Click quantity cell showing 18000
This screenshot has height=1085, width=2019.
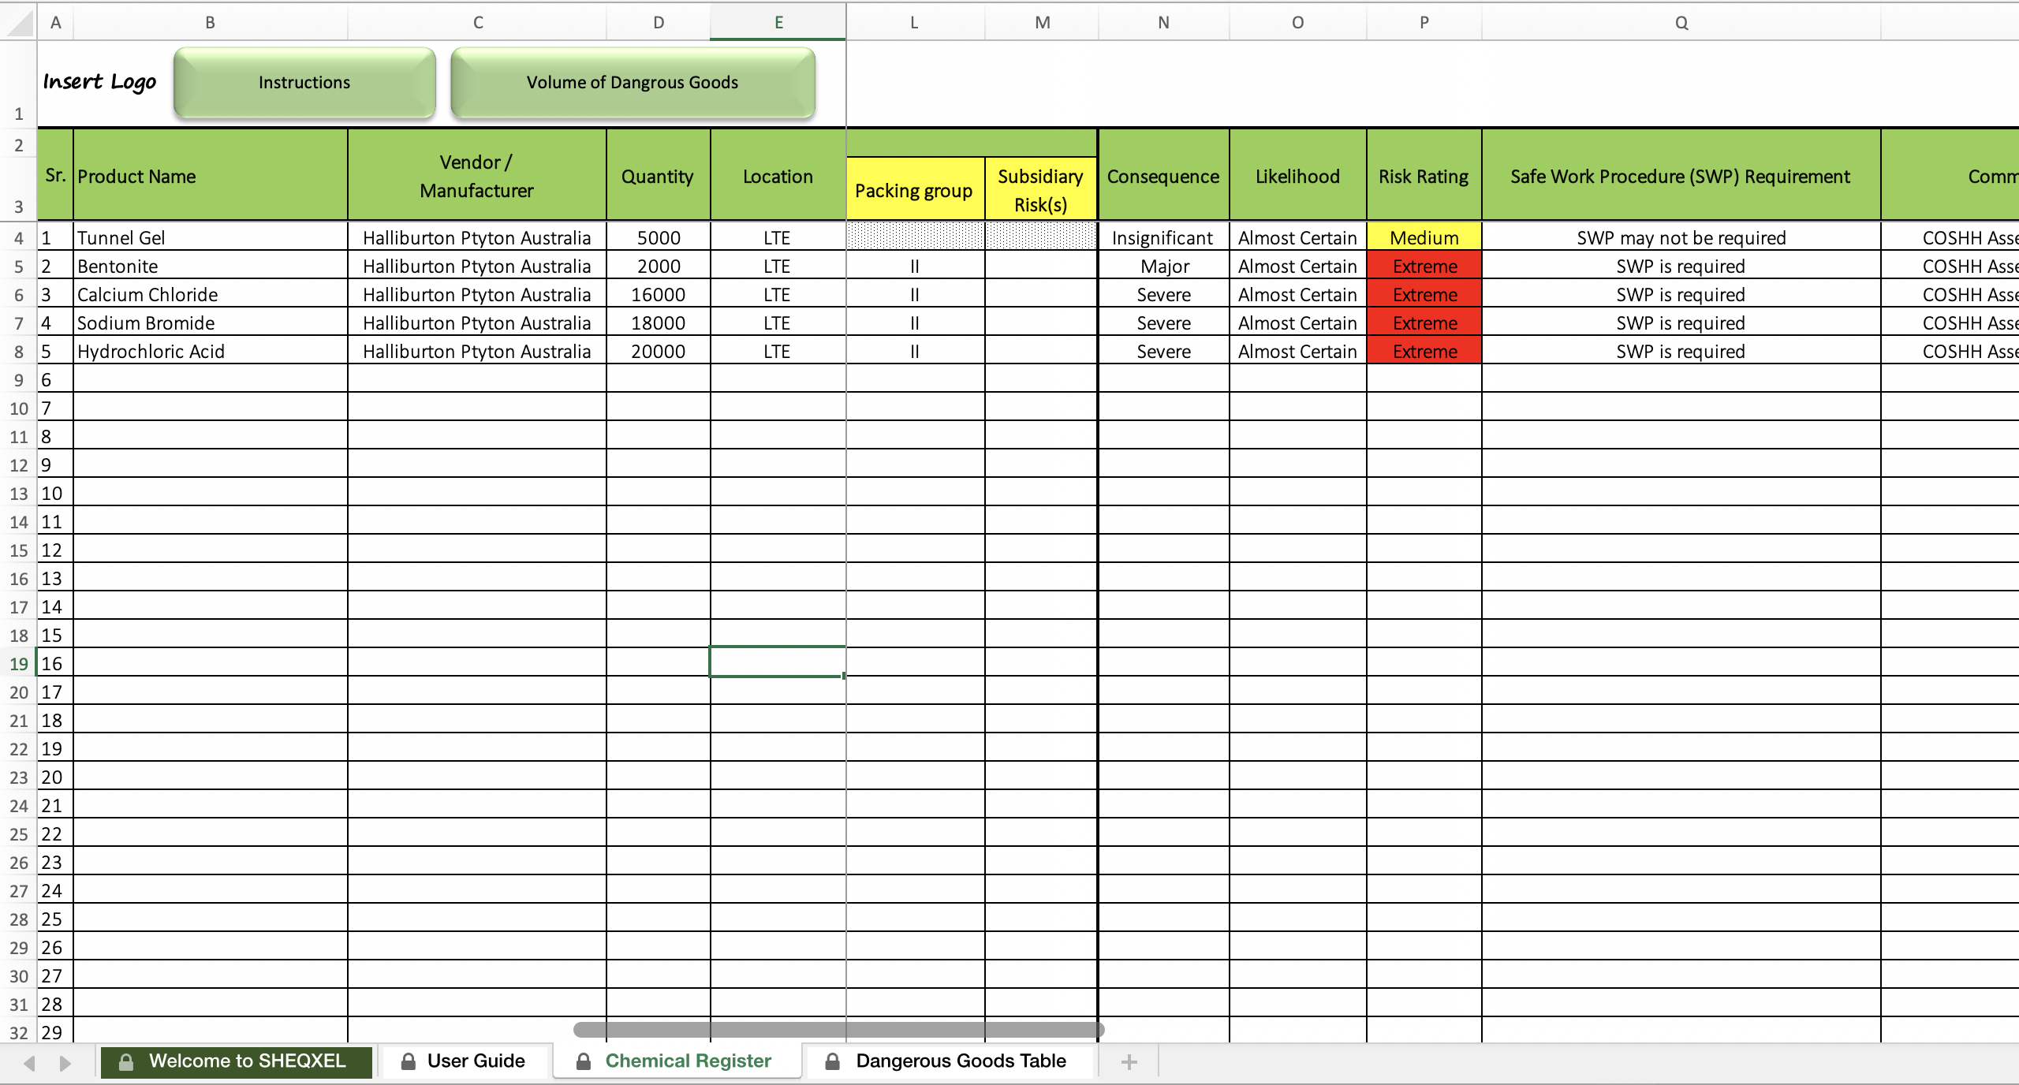[x=659, y=323]
